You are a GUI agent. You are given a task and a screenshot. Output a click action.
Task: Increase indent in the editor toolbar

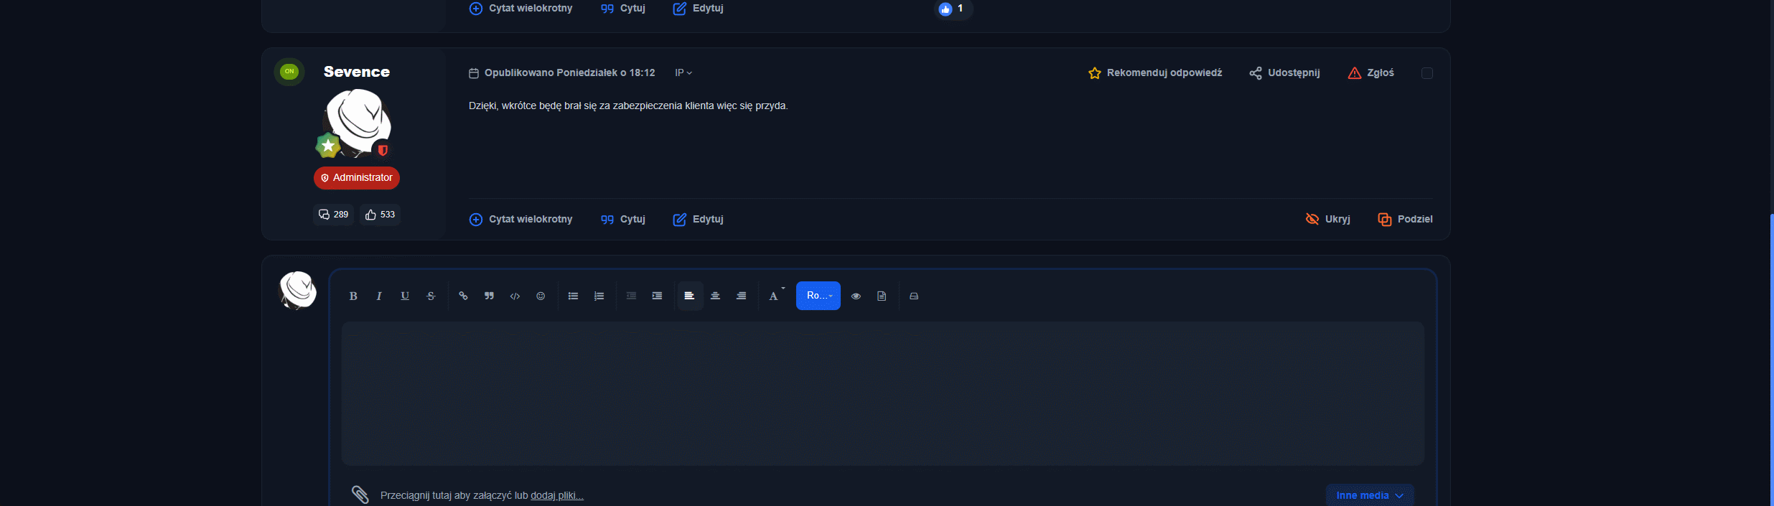657,296
